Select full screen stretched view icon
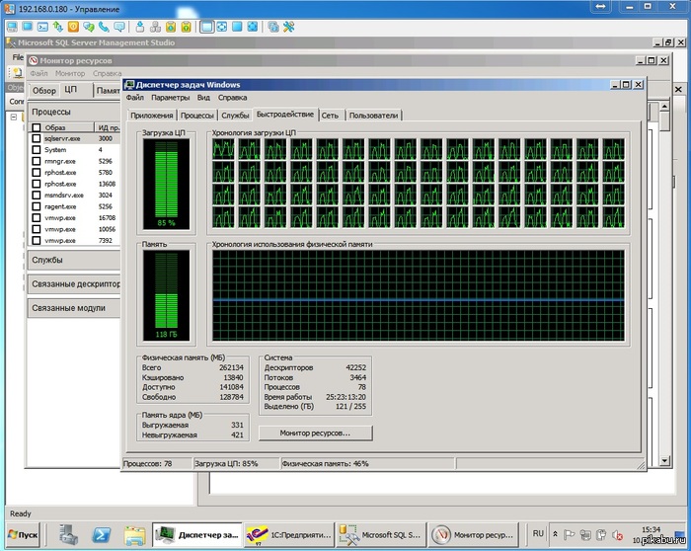The height and width of the screenshot is (551, 691). tap(252, 27)
